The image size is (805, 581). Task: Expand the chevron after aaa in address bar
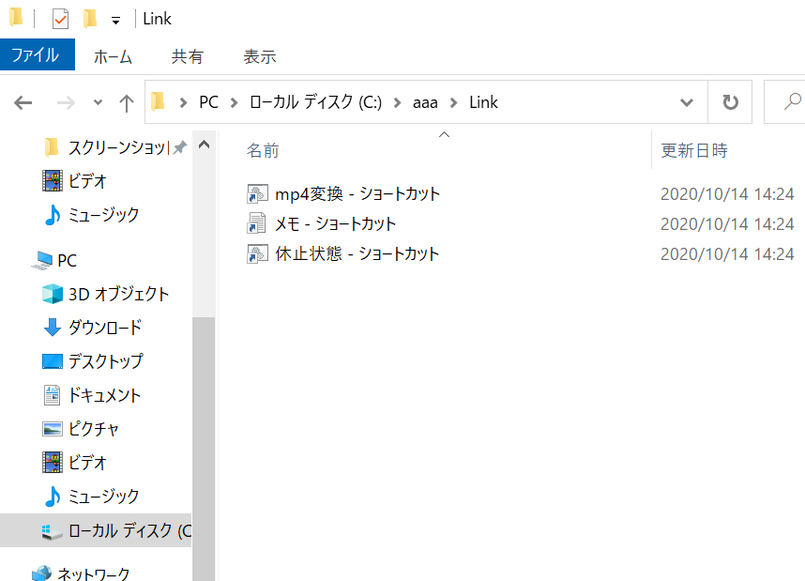(453, 102)
